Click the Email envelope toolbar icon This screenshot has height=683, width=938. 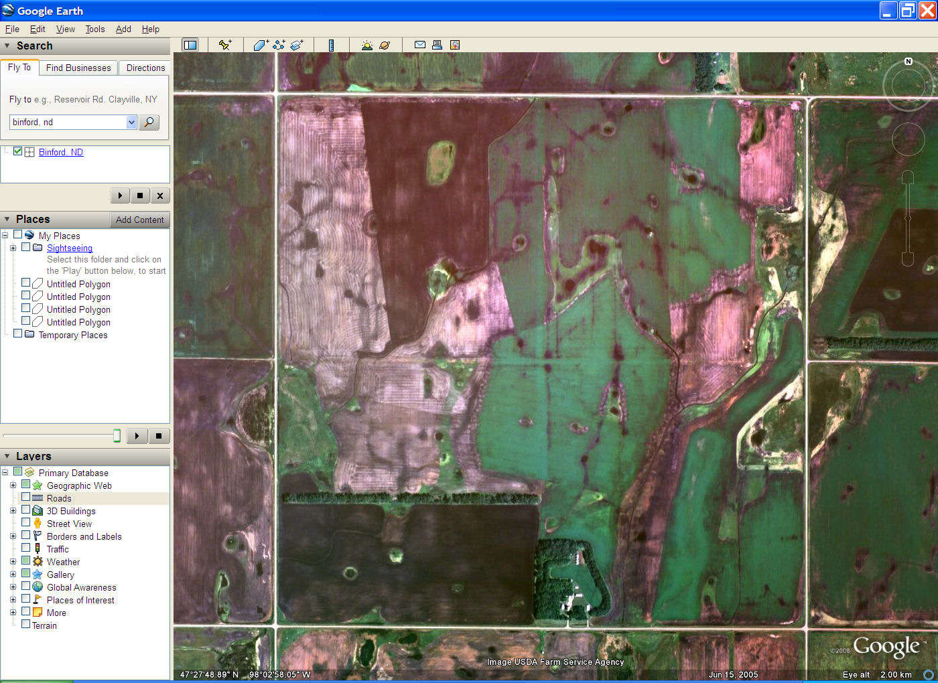(420, 45)
